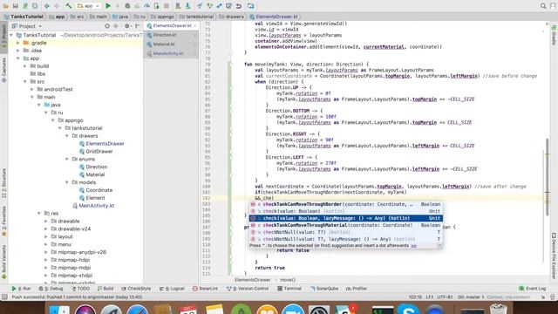
Task: Click the Skype icon in the Dock
Action: [x=408, y=309]
